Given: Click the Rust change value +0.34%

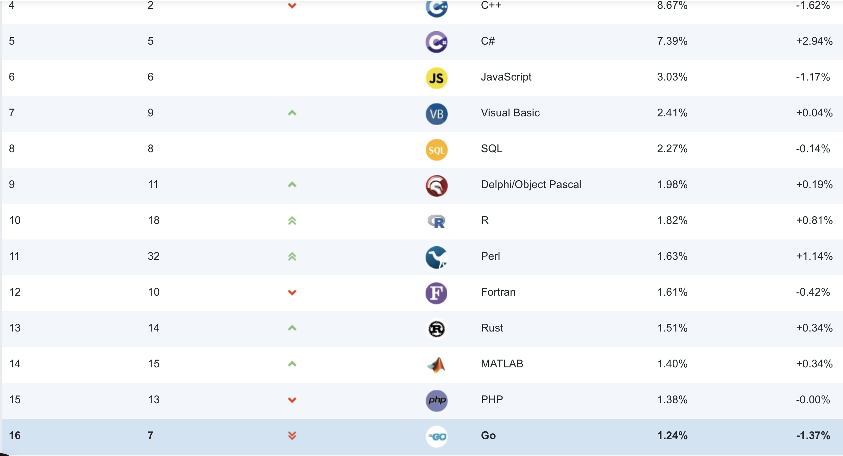Looking at the screenshot, I should coord(814,328).
